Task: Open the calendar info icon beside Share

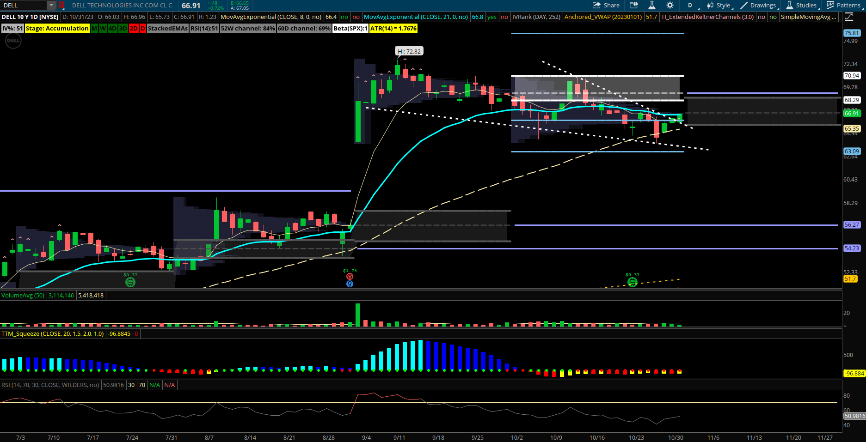Action: 634,6
